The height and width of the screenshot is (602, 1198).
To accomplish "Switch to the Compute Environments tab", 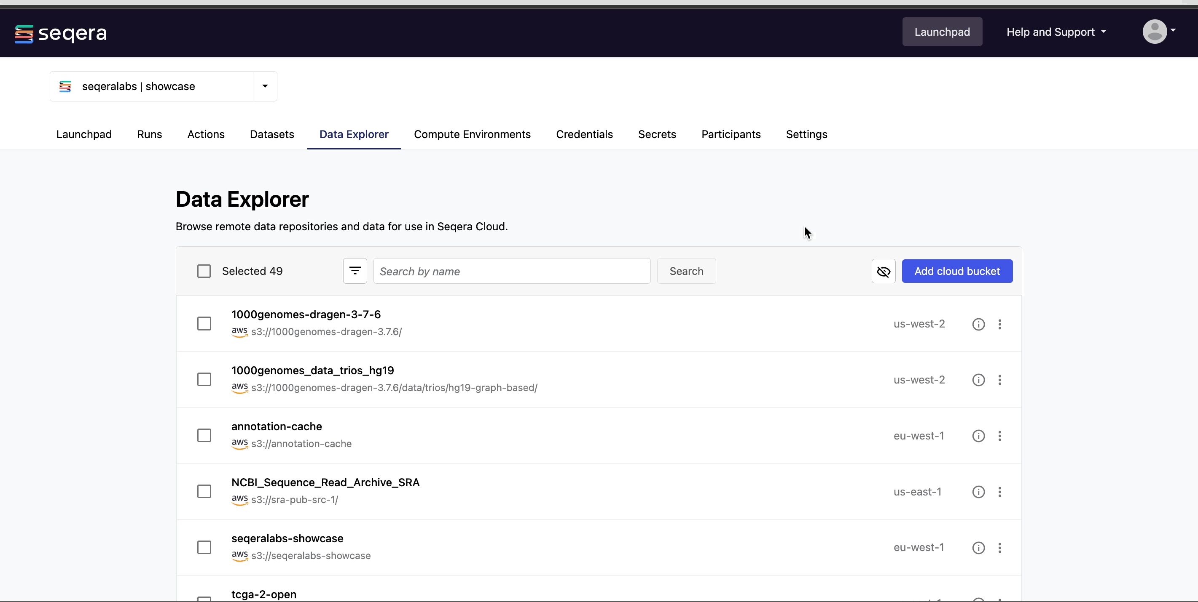I will coord(472,134).
